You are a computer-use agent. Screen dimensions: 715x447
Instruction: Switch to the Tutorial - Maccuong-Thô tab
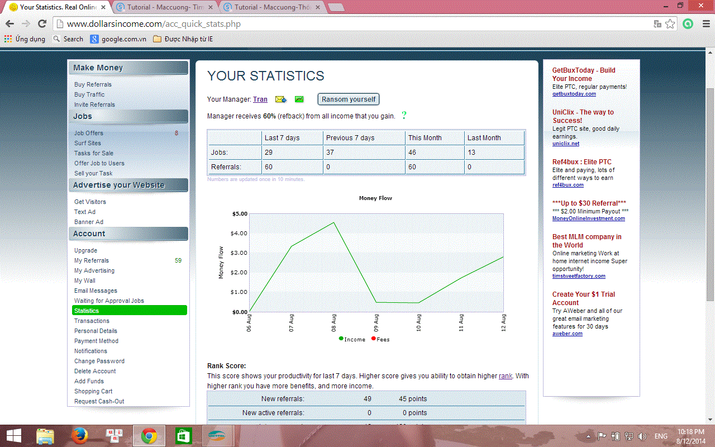coord(272,7)
